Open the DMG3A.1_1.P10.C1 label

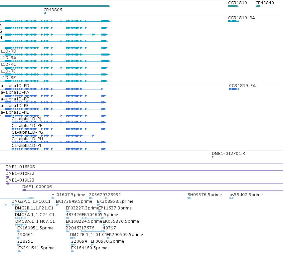(x=31, y=201)
